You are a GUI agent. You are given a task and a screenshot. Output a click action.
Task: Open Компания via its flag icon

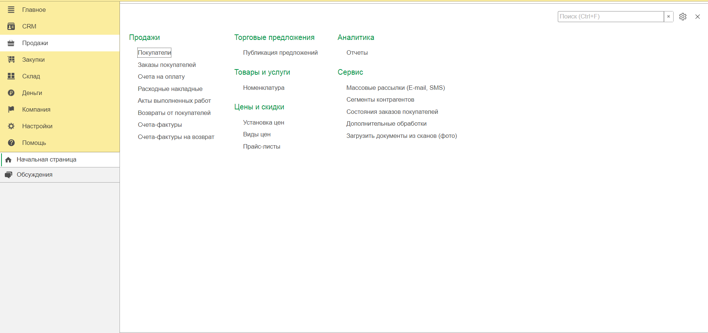(11, 109)
